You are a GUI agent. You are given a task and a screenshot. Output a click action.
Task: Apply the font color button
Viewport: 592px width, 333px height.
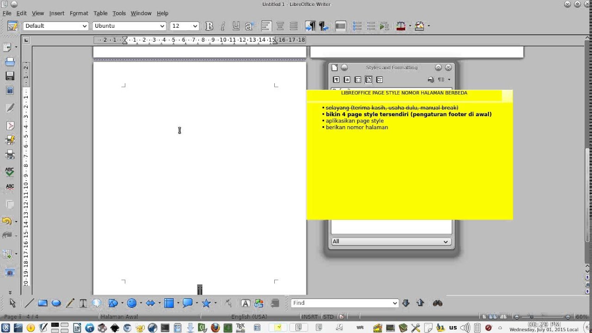(401, 26)
